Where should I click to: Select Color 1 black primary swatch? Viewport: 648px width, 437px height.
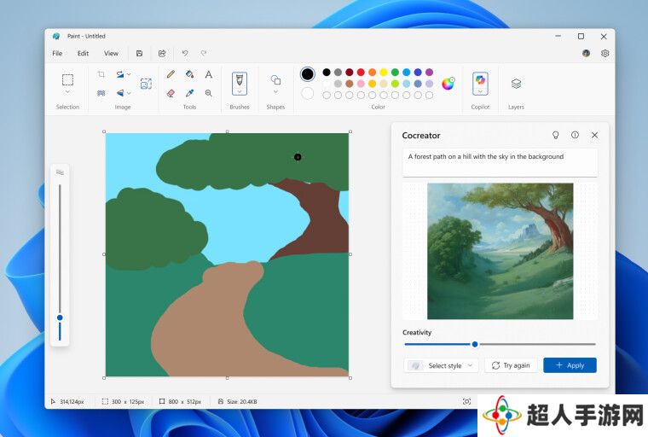(307, 74)
